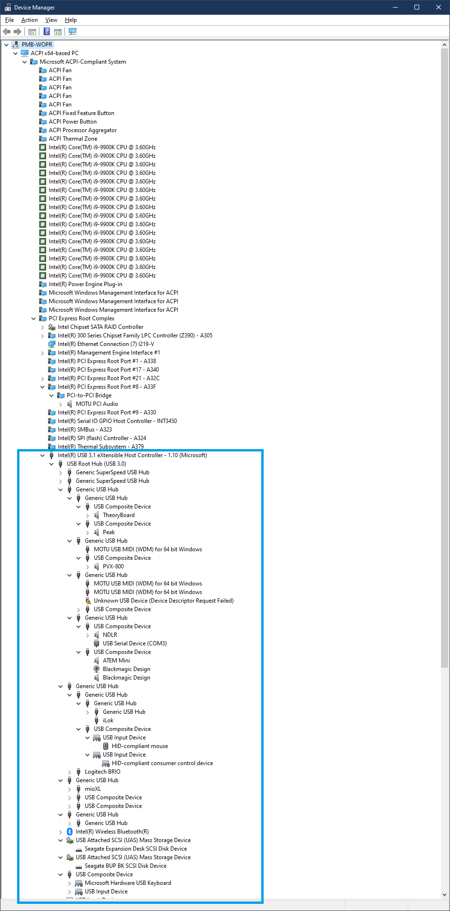Select ACPI Processor Aggregator in the tree

point(83,130)
